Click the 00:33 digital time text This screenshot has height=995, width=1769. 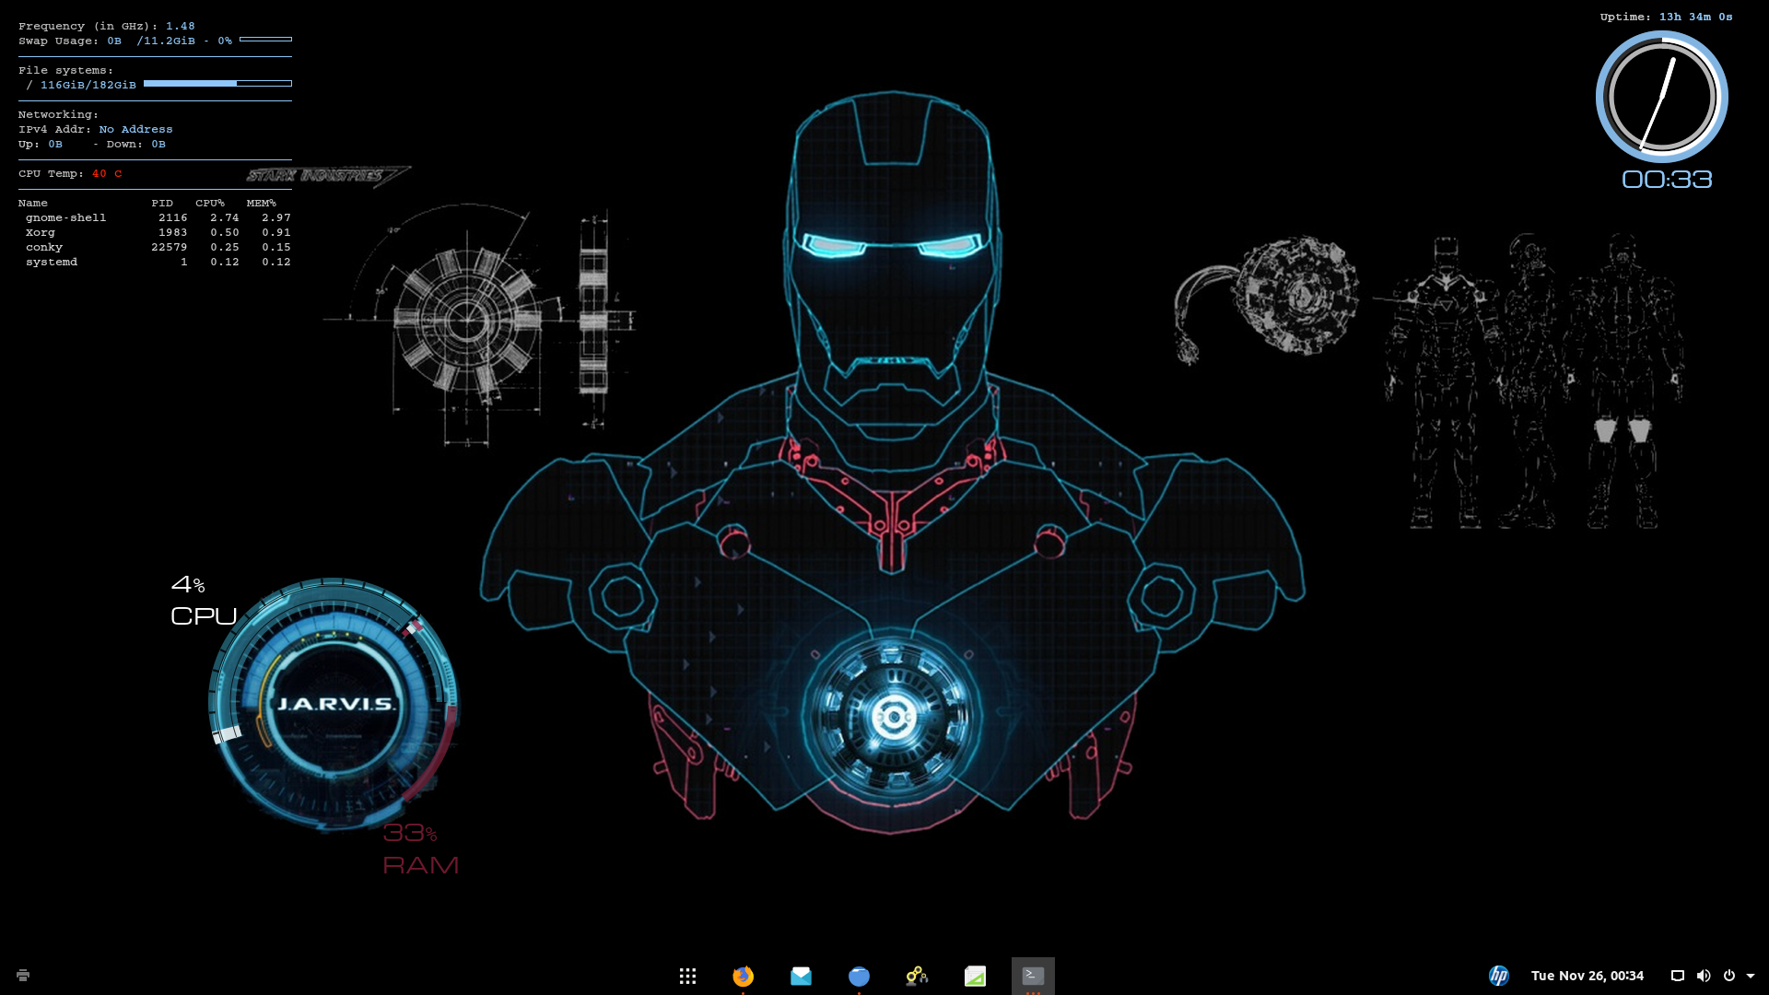1667,180
